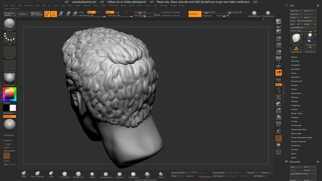Expand the Deformation sub-palette

click(x=296, y=94)
